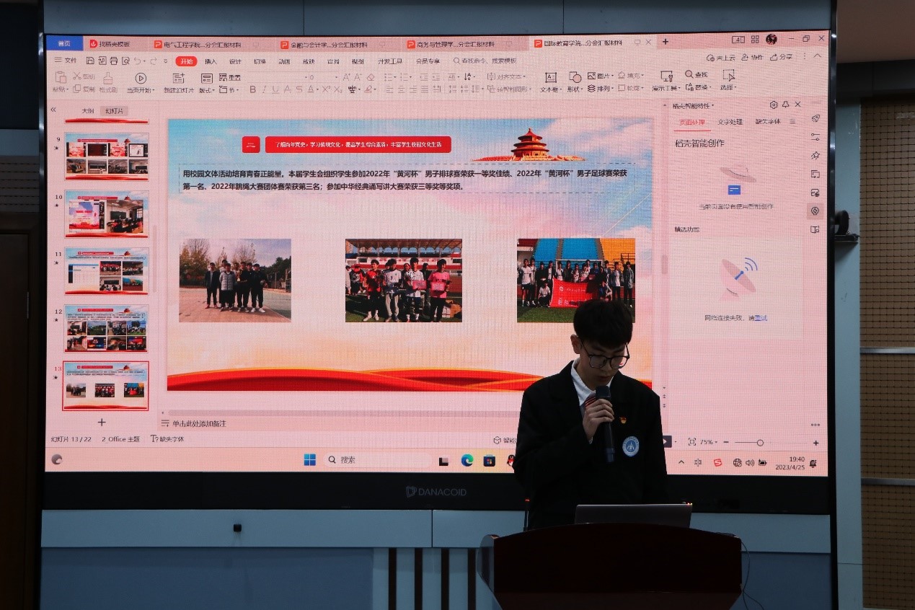Toggle Bold formatting button
The height and width of the screenshot is (610, 915).
pyautogui.click(x=252, y=89)
